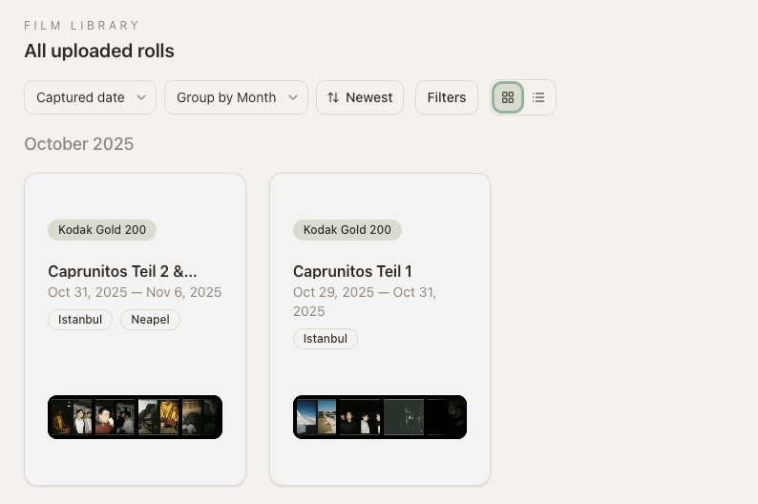The height and width of the screenshot is (504, 758).
Task: Open the Caprunitos Teil 1 roll title
Action: pos(352,271)
